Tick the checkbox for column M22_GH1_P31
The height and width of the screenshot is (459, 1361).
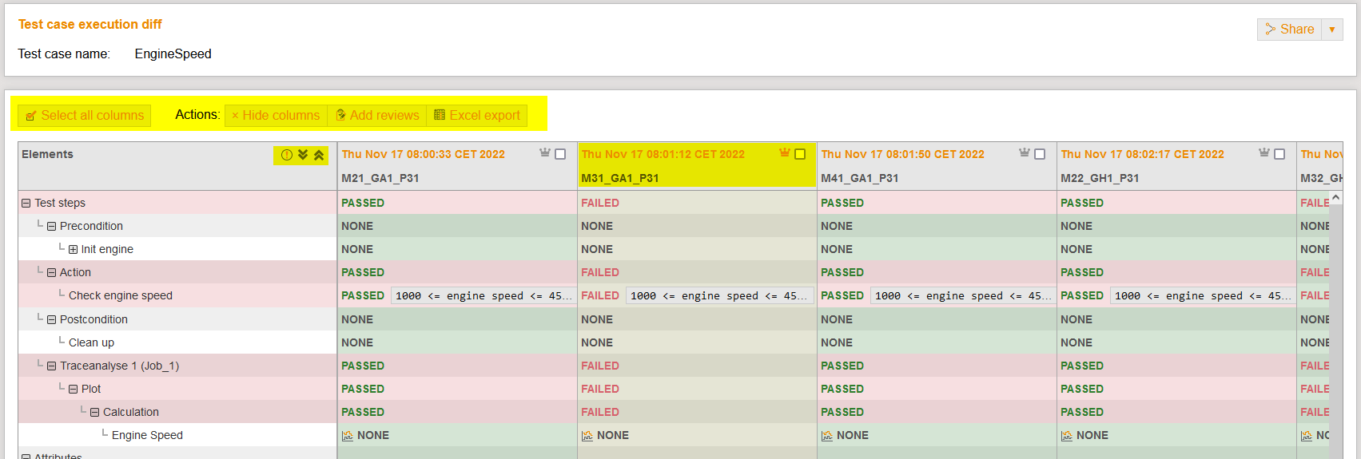coord(1279,154)
